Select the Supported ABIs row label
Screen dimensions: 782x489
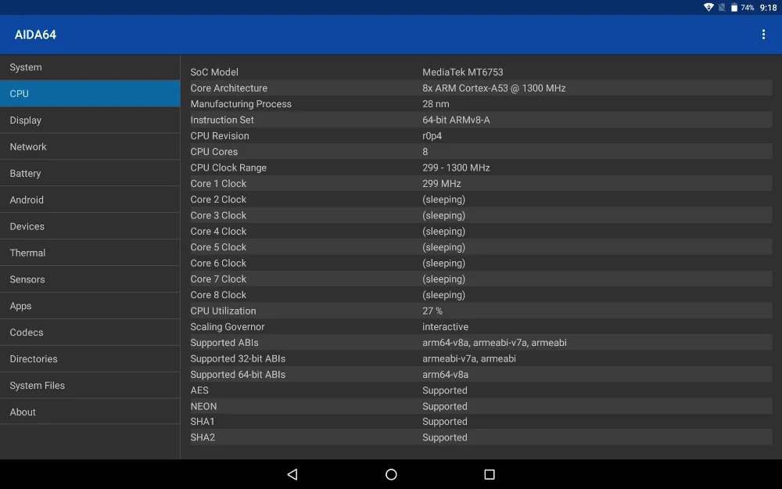point(224,343)
